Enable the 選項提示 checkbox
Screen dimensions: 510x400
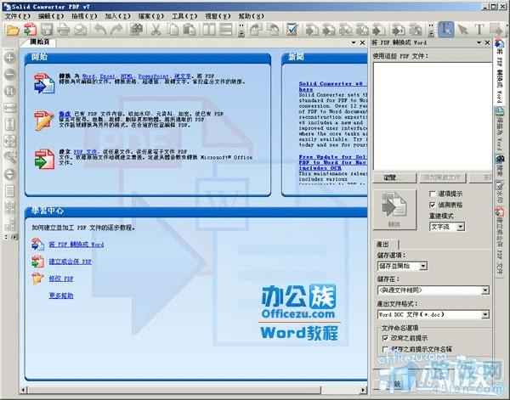(x=433, y=194)
